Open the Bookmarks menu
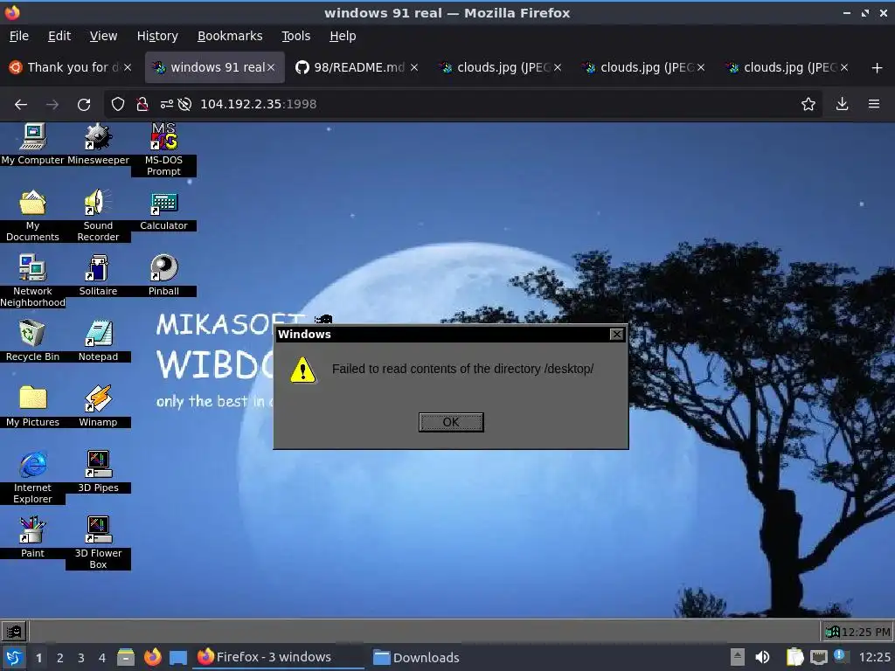The image size is (895, 671). [230, 36]
